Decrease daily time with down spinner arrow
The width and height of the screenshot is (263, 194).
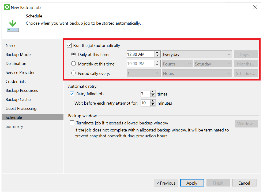click(x=157, y=56)
